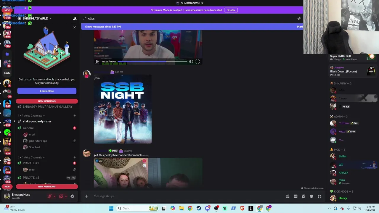Collapse the first Voice Channels category
This screenshot has height=213, width=379.
click(x=34, y=116)
